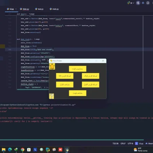Start debugging with the bug icon
Image resolution: width=153 pixels, height=153 pixels.
tap(143, 3)
